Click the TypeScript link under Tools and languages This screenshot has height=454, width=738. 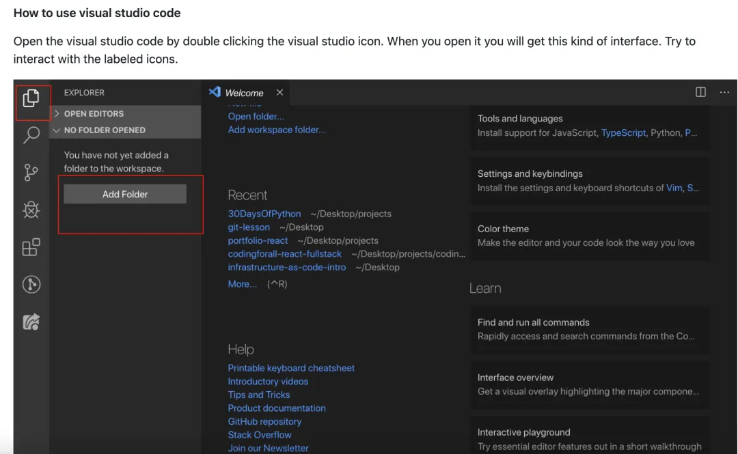tap(623, 132)
